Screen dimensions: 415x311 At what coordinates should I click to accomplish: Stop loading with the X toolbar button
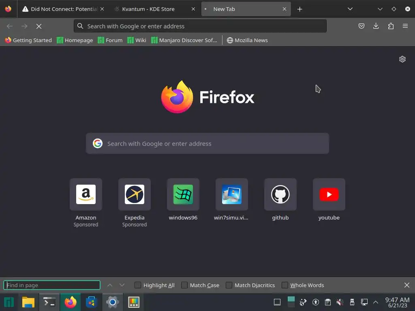[x=39, y=26]
